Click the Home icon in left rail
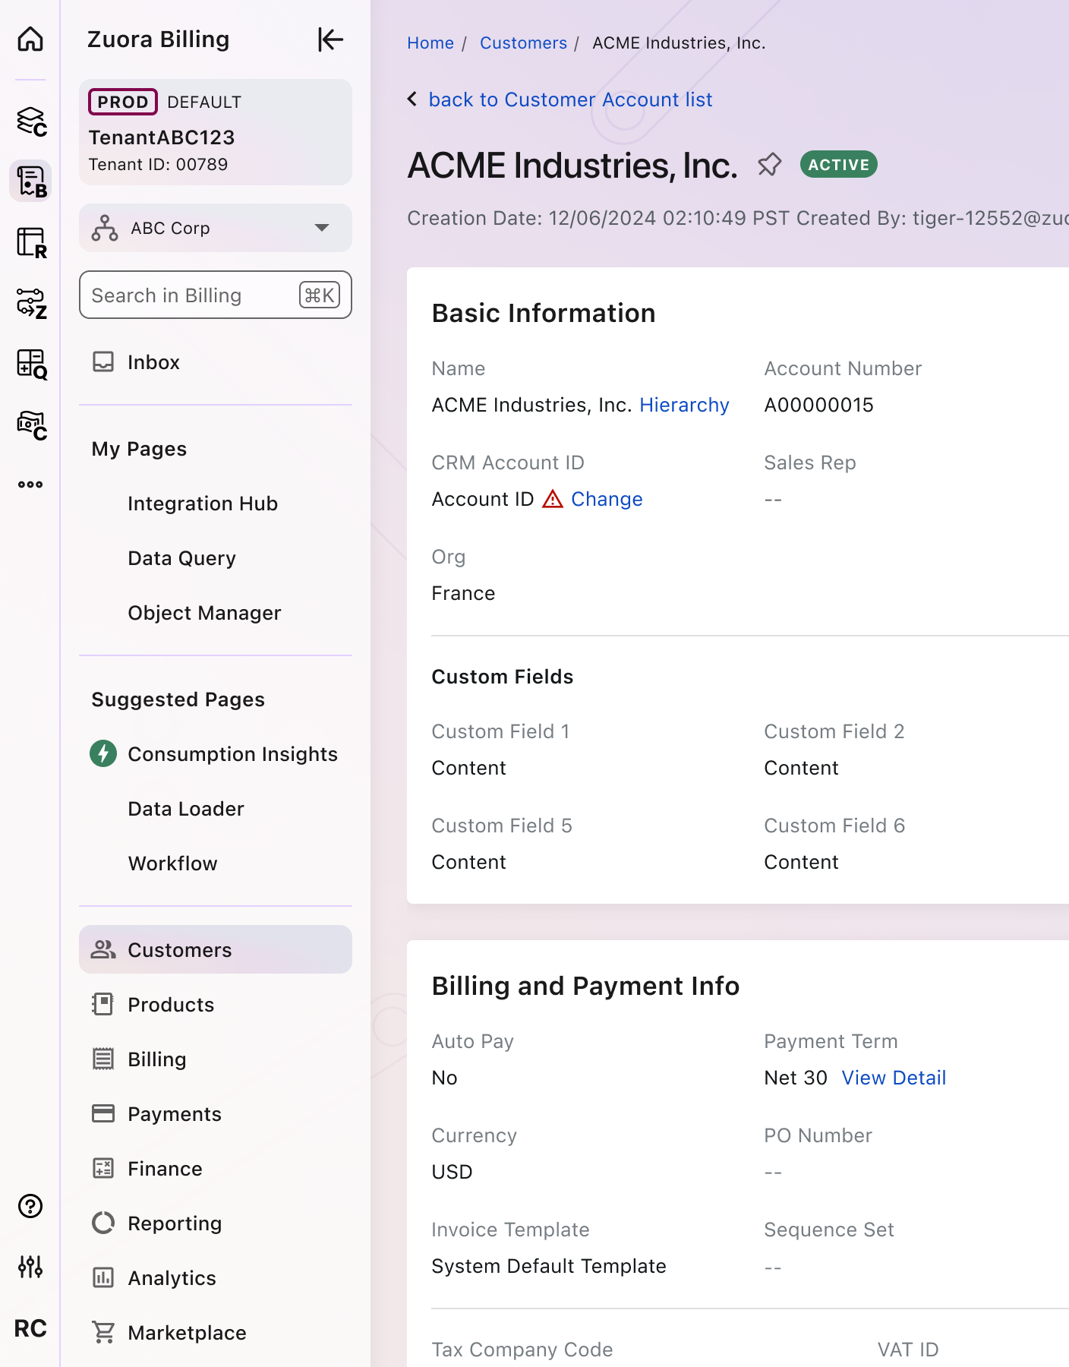 click(30, 39)
